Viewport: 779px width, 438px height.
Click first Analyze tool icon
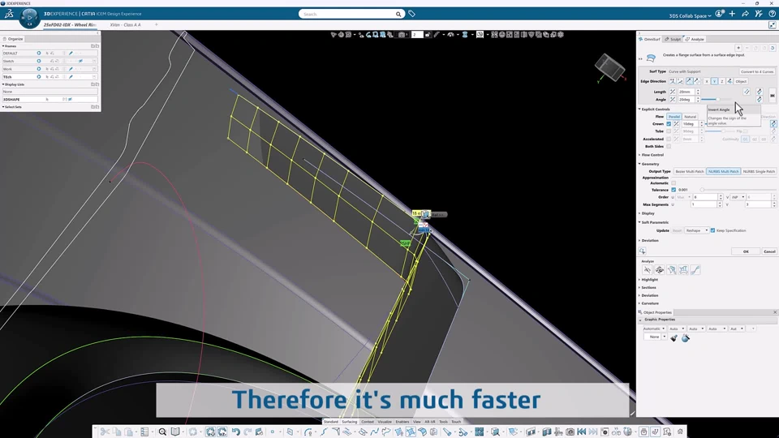[647, 269]
